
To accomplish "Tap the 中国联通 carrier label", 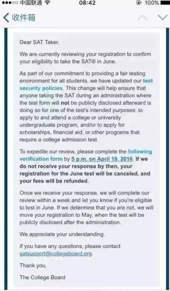I will coord(31,3).
